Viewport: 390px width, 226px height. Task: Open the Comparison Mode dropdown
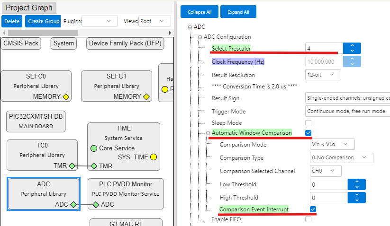[332, 144]
